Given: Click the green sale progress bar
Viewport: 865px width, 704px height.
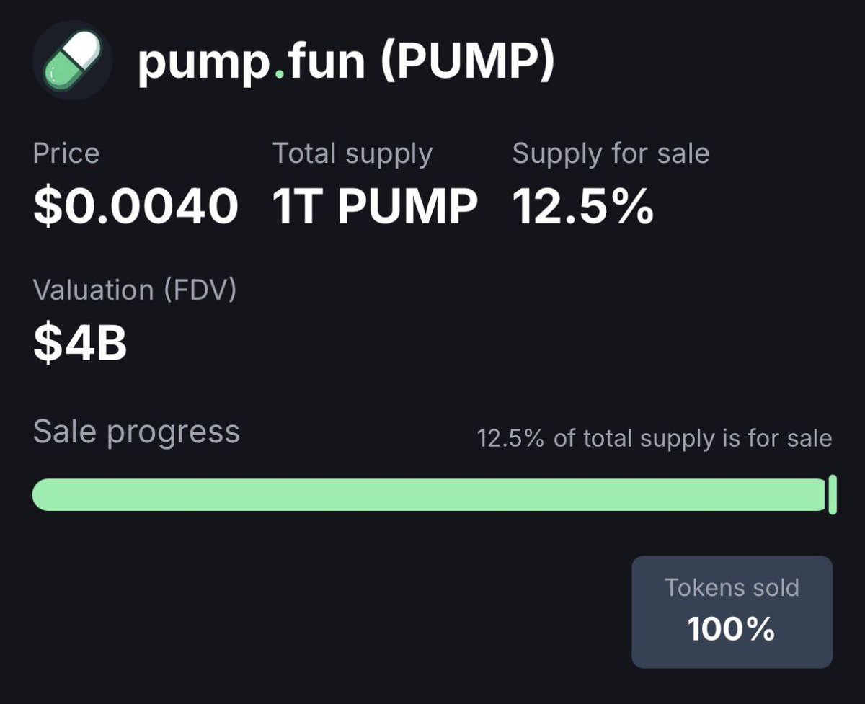Looking at the screenshot, I should 429,494.
